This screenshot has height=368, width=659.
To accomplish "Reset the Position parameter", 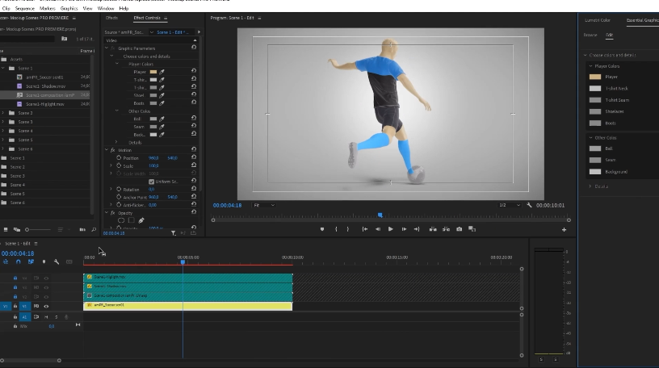I will point(194,157).
